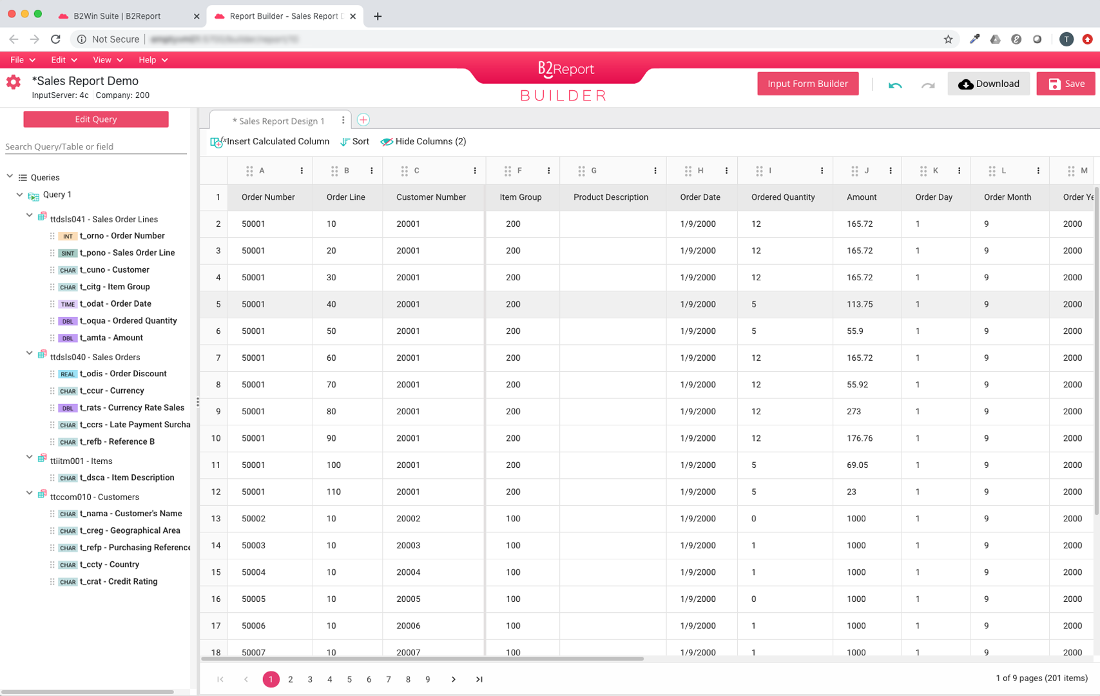Focus the Search Query/Table or field box
The height and width of the screenshot is (696, 1100).
(96, 146)
